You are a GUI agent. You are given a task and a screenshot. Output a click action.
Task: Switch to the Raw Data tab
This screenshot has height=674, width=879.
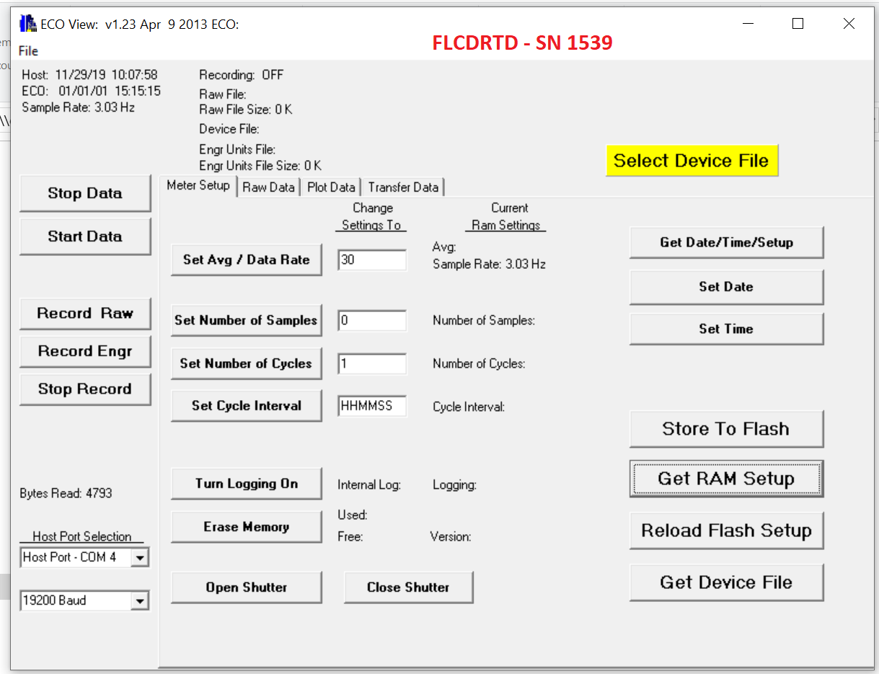(268, 187)
